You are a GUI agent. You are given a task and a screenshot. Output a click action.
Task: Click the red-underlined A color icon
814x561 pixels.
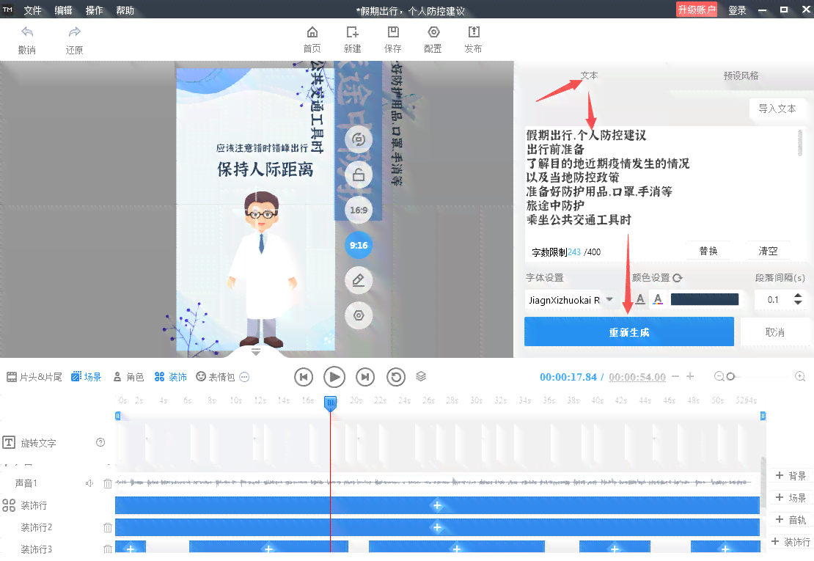click(x=658, y=299)
